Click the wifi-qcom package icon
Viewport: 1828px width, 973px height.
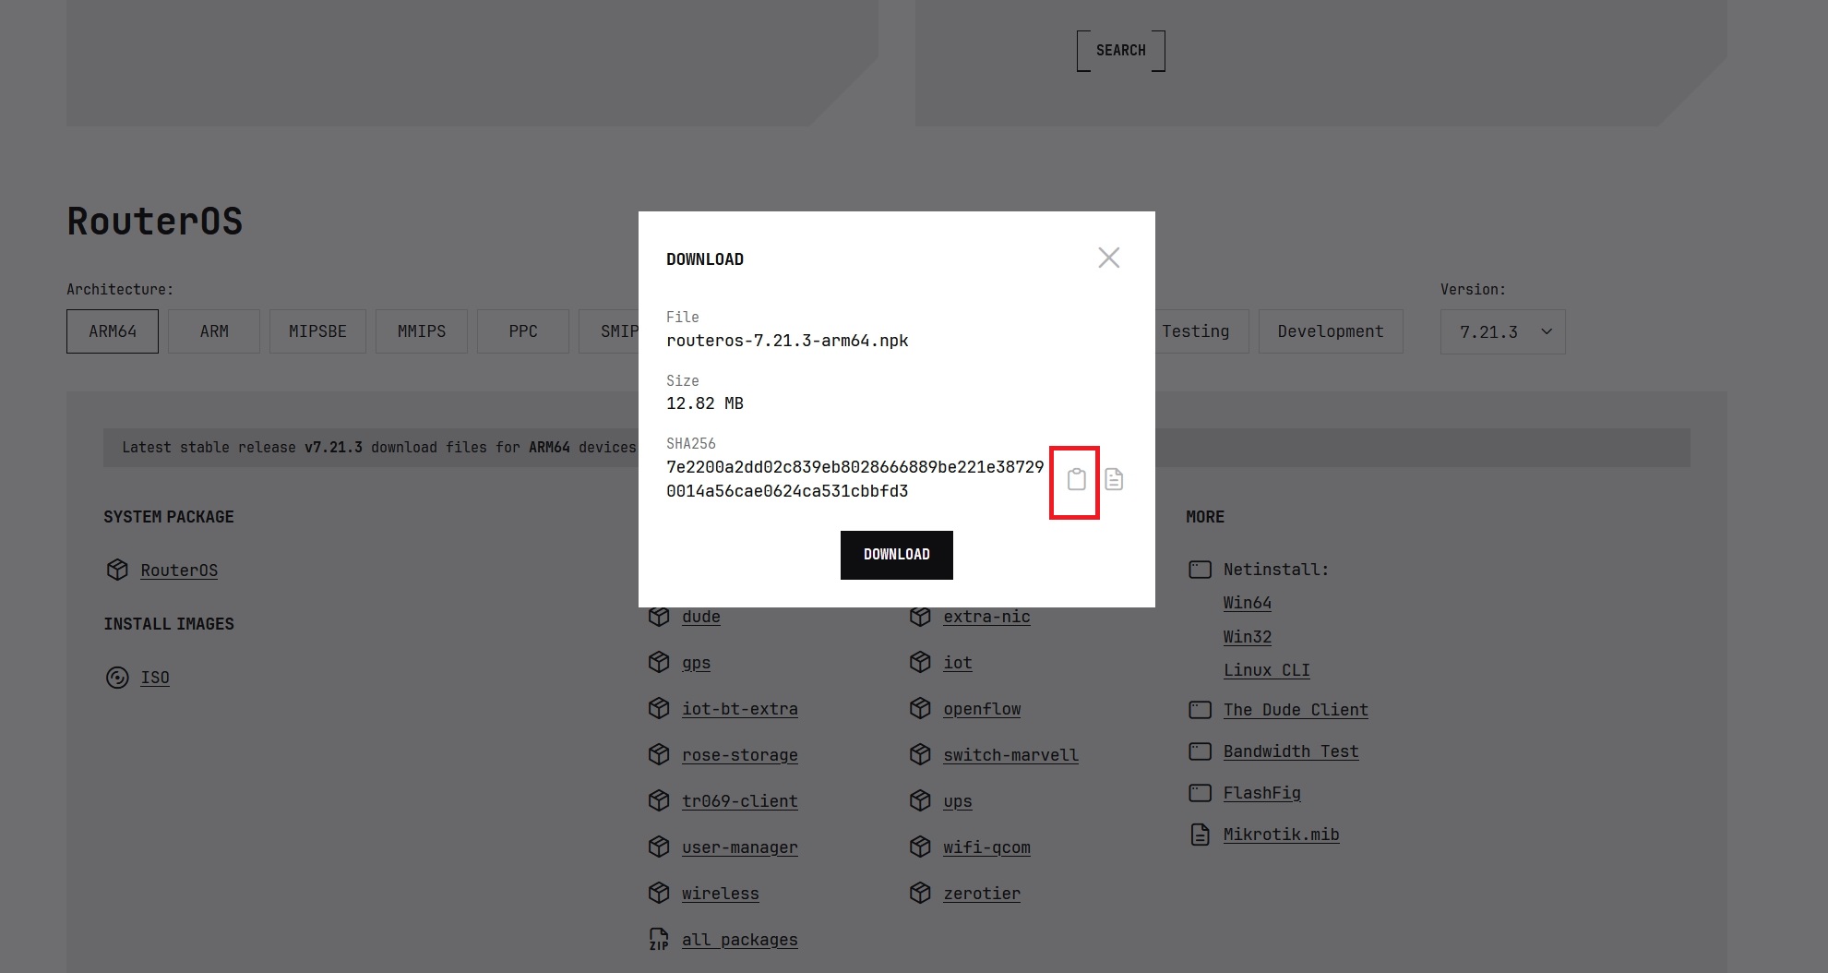(920, 847)
